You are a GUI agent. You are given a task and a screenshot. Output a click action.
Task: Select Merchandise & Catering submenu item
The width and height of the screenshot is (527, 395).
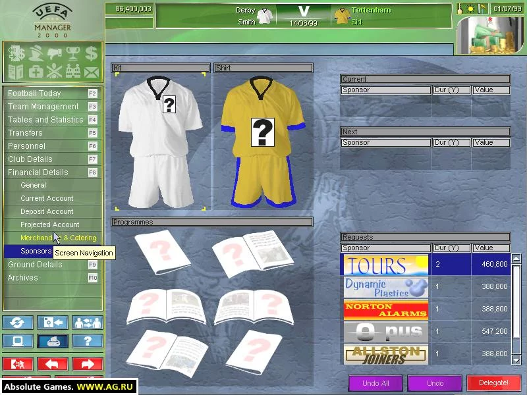pyautogui.click(x=53, y=238)
